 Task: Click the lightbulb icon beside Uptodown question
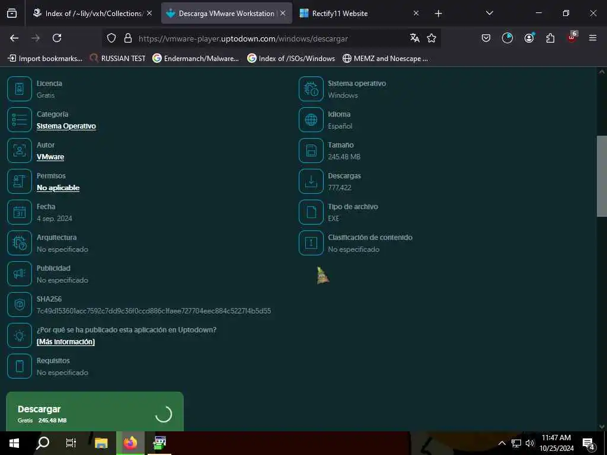click(x=20, y=335)
